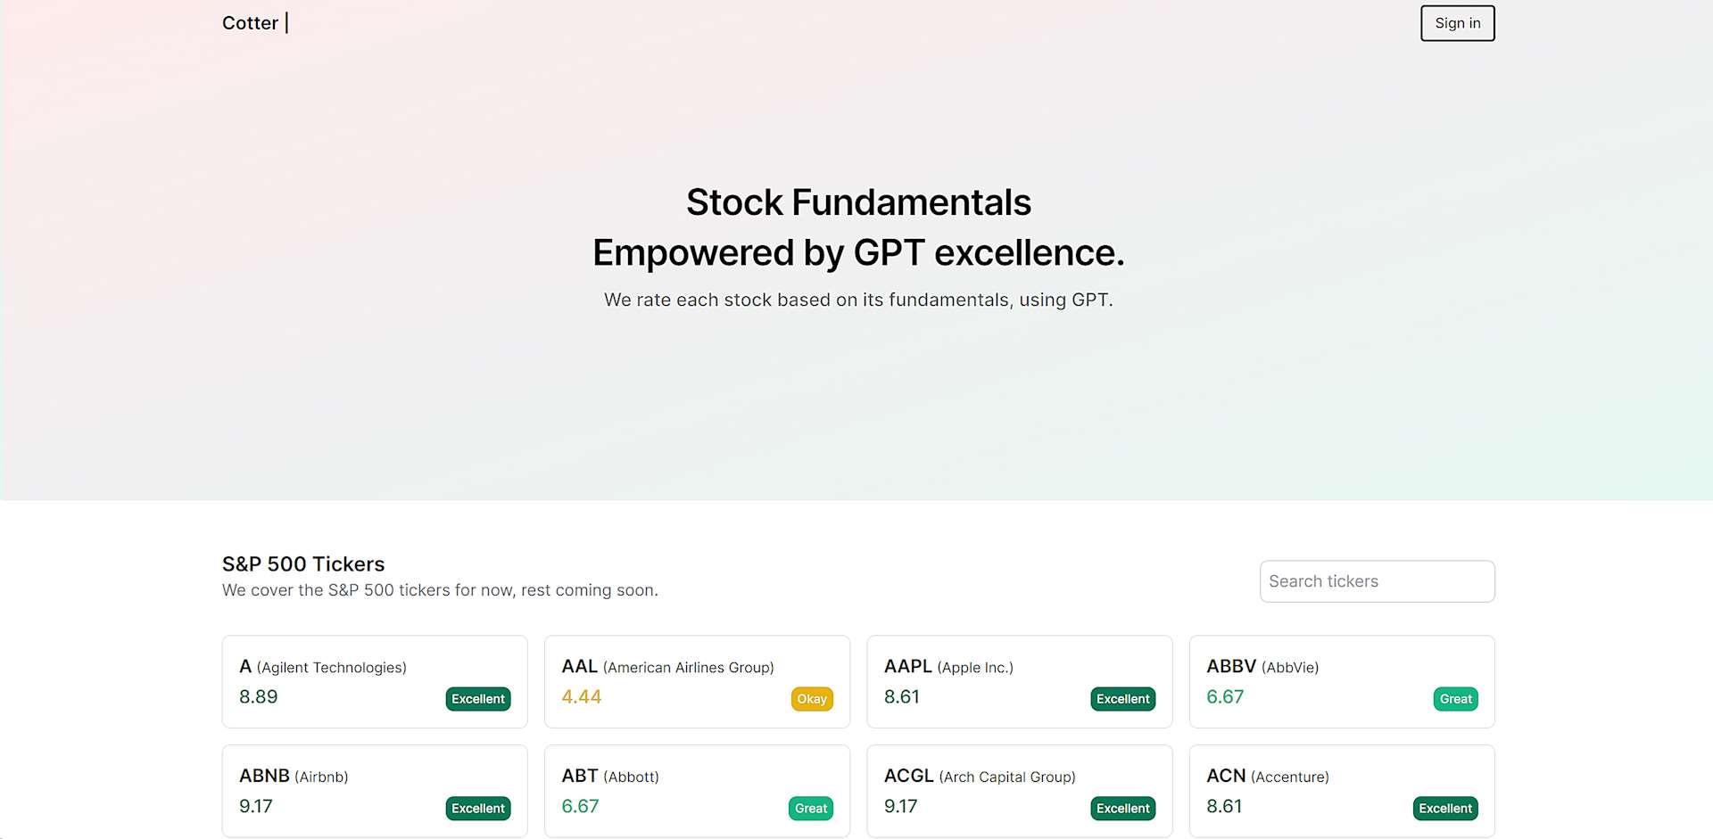Click the Excellent badge on AAPL card
1713x839 pixels.
tap(1122, 699)
